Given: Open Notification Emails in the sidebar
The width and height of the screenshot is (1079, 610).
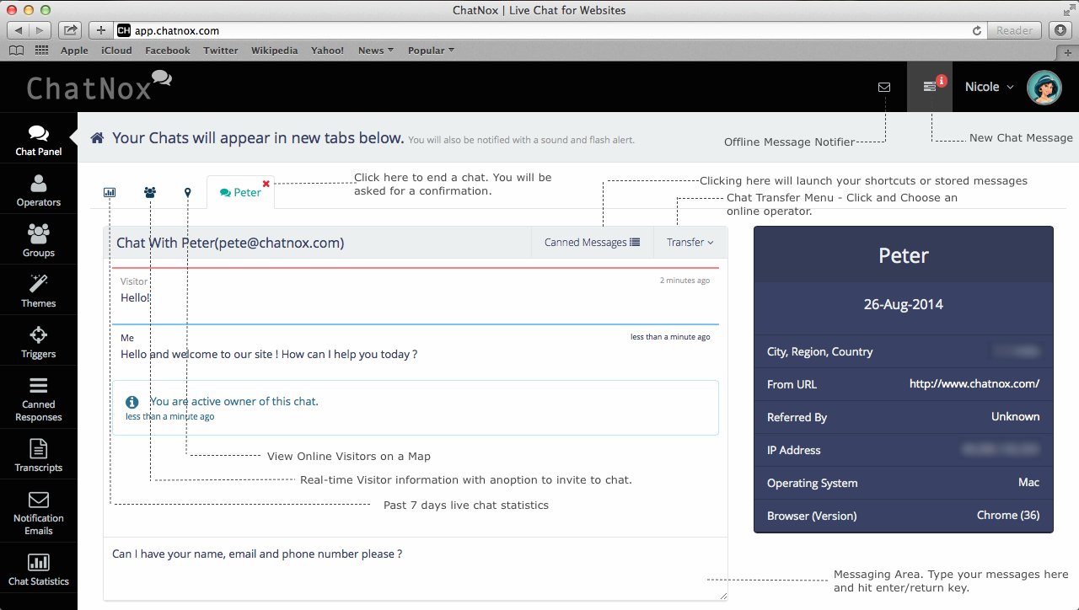Looking at the screenshot, I should 38,511.
